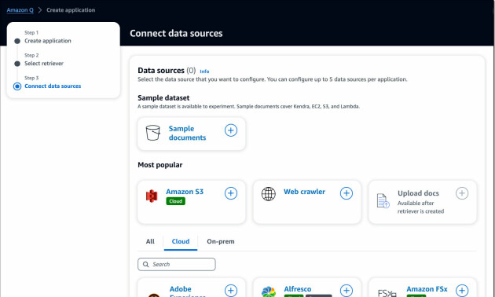The height and width of the screenshot is (297, 495).
Task: Click the magnifier icon in Search box
Action: pos(145,264)
